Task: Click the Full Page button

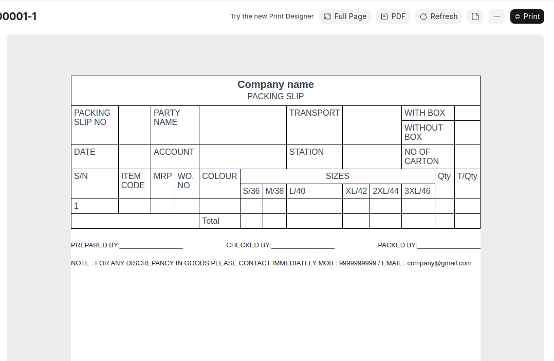Action: [x=345, y=16]
